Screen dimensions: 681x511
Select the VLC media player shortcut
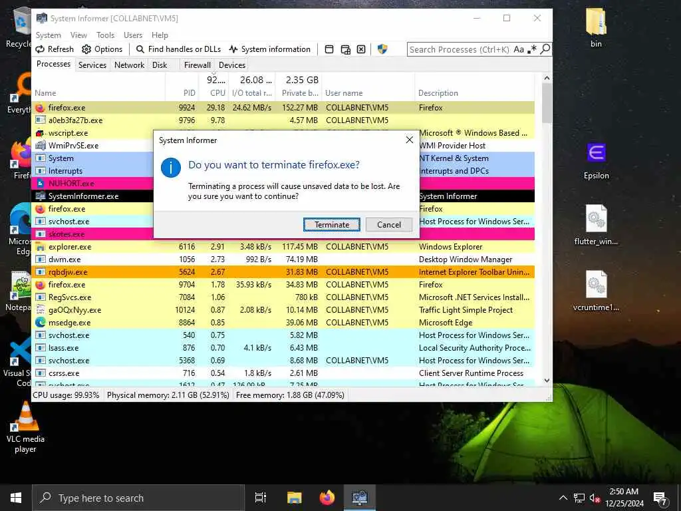(25, 427)
